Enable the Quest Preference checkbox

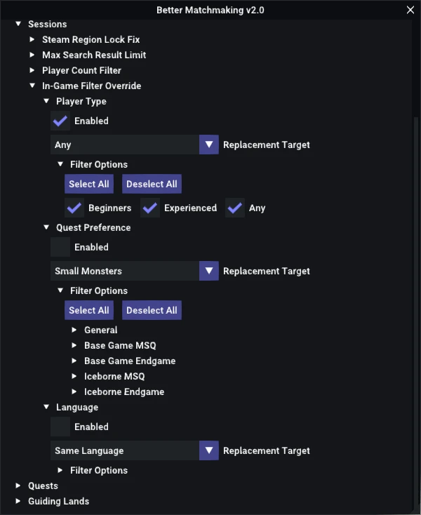pyautogui.click(x=60, y=247)
